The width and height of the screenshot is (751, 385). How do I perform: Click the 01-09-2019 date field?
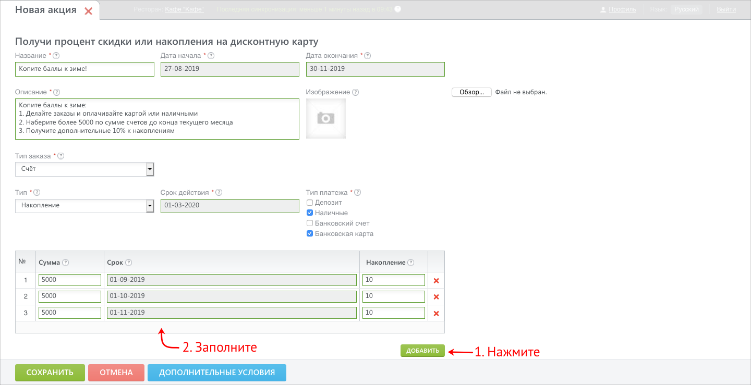(232, 280)
